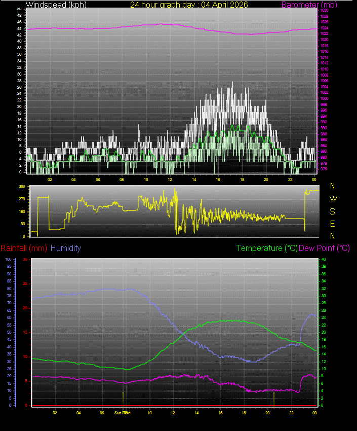Viewport: 357px width, 431px height.
Task: Click the "Barometer (mb)" label
Action: (309, 5)
